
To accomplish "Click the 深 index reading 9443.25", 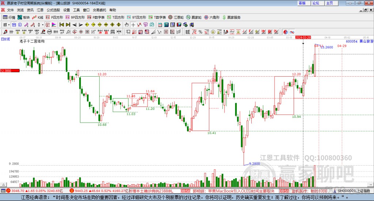I will click(82, 191).
